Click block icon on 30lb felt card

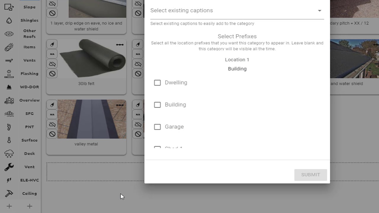click(x=52, y=73)
